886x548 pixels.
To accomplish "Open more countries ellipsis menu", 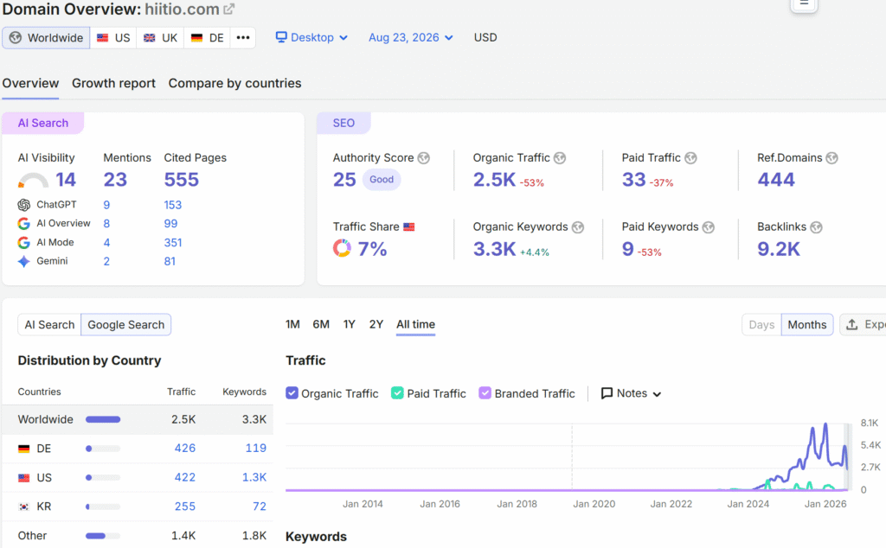I will click(243, 38).
